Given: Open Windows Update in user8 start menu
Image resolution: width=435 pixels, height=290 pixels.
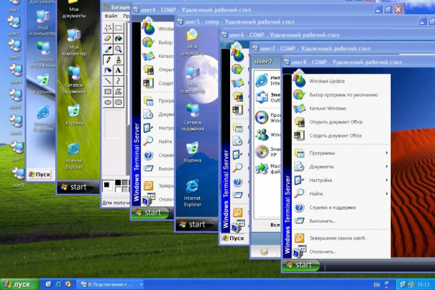Looking at the screenshot, I should [x=341, y=81].
